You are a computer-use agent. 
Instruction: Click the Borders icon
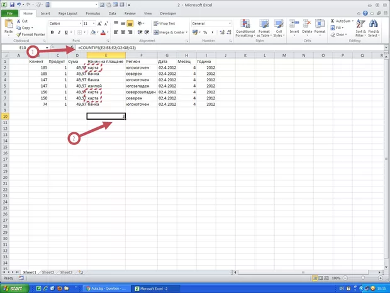[x=80, y=32]
